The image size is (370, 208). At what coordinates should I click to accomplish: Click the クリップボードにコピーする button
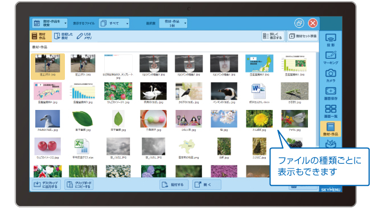(x=79, y=185)
